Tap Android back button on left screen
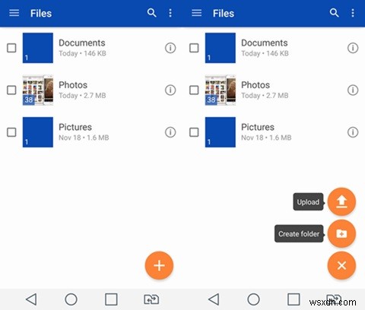Viewport: 365px width, 310px height. click(x=31, y=299)
